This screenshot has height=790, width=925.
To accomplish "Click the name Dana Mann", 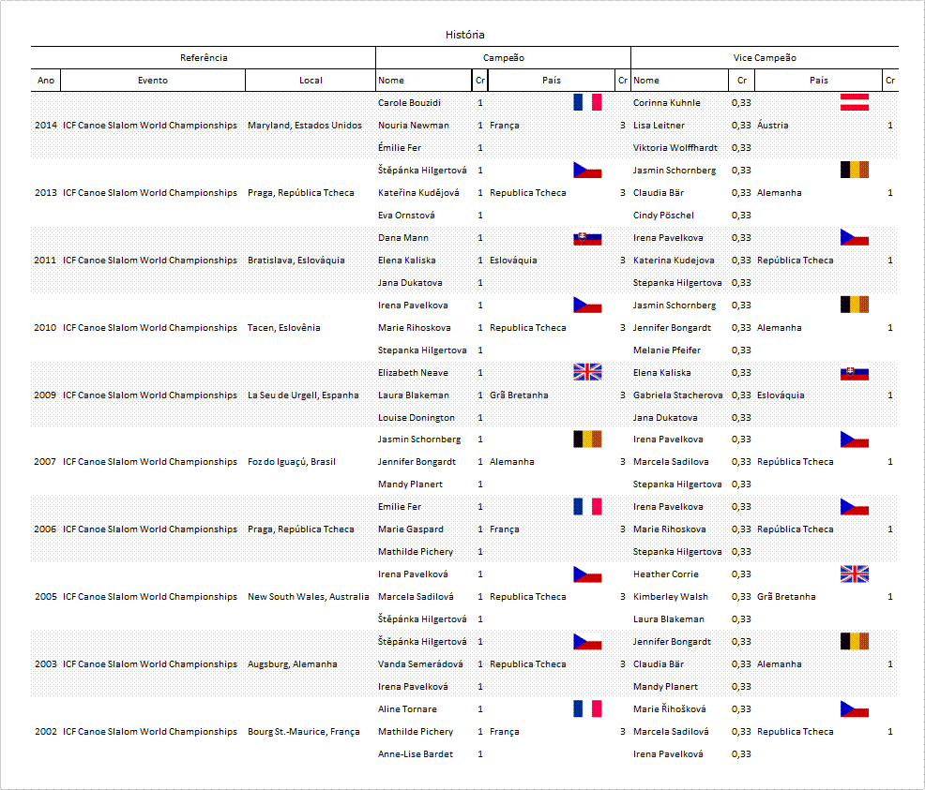I will [x=402, y=237].
